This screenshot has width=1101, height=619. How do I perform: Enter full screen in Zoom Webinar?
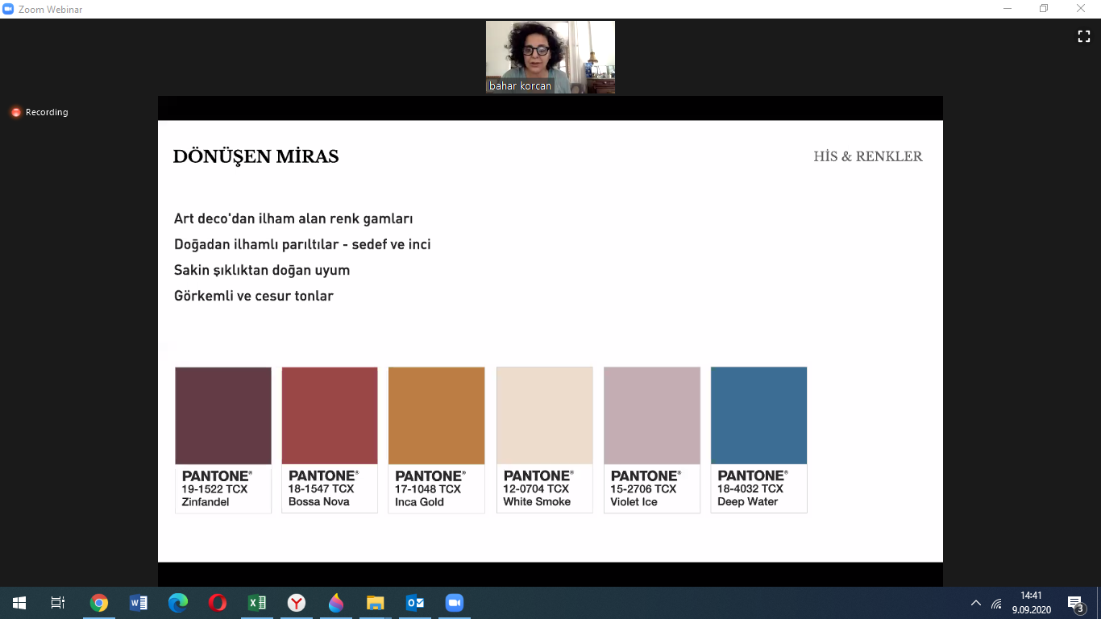pos(1084,36)
